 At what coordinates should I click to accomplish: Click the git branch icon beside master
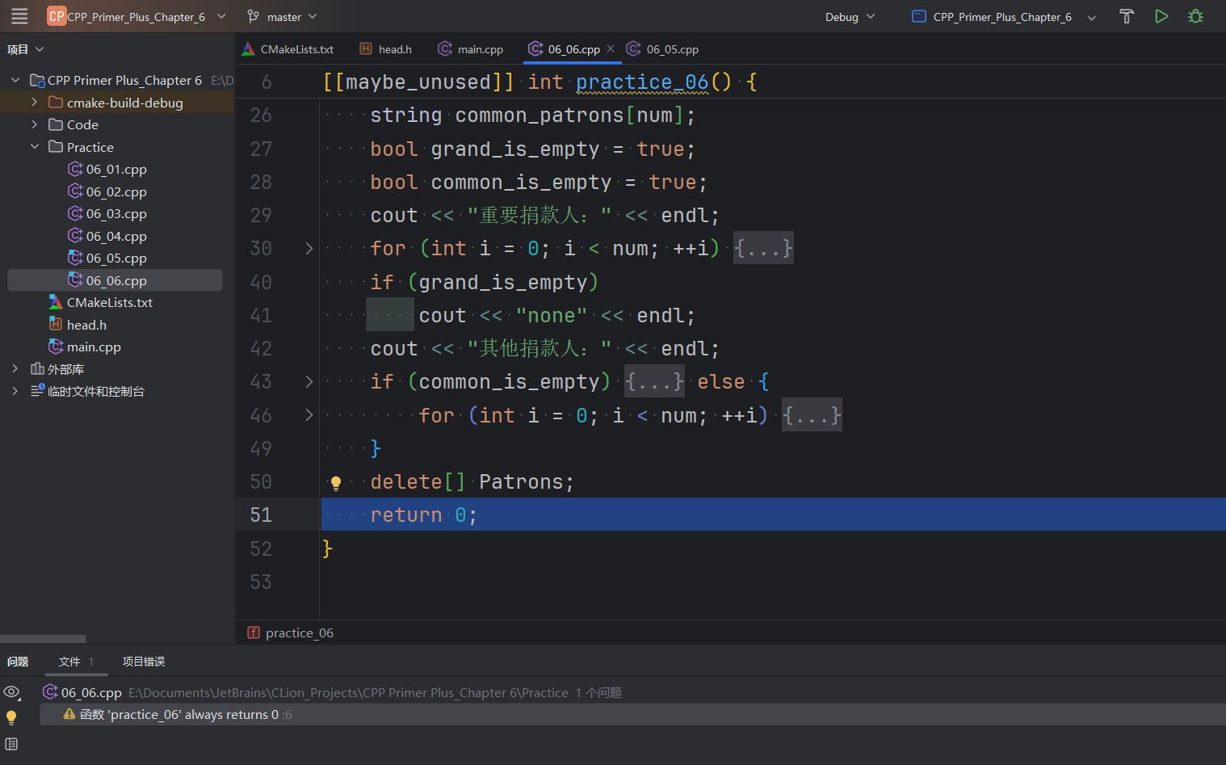254,16
